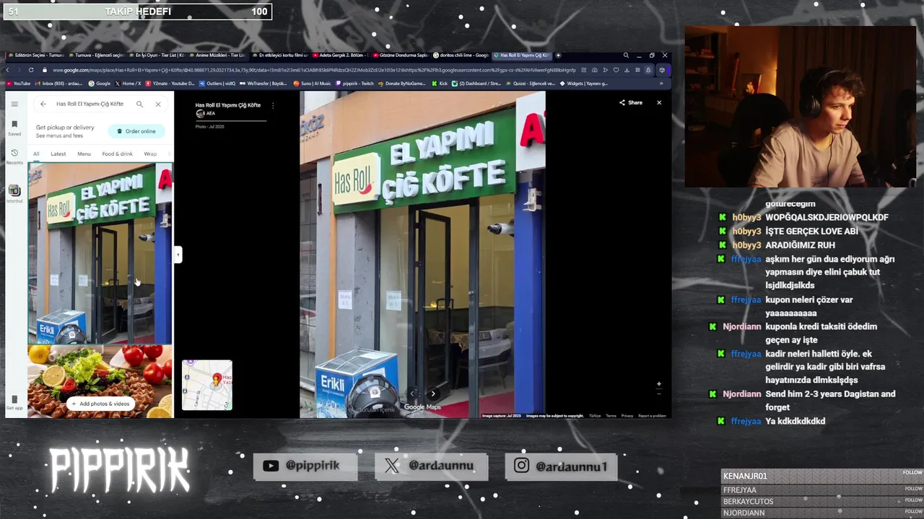The width and height of the screenshot is (924, 519).
Task: Click Add photos & videos button
Action: pyautogui.click(x=100, y=404)
